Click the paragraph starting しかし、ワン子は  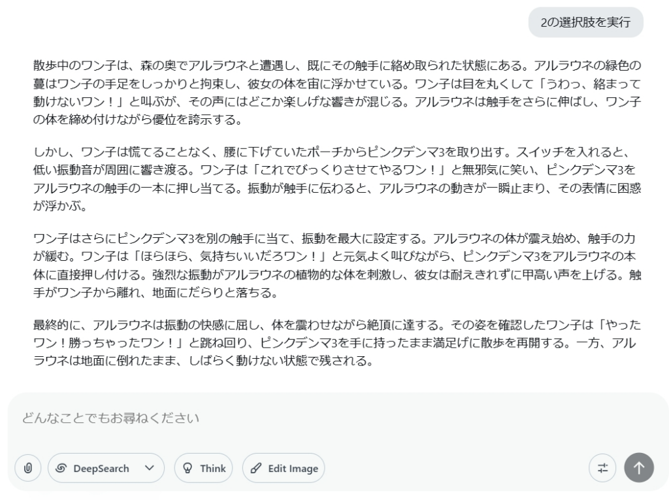[337, 179]
